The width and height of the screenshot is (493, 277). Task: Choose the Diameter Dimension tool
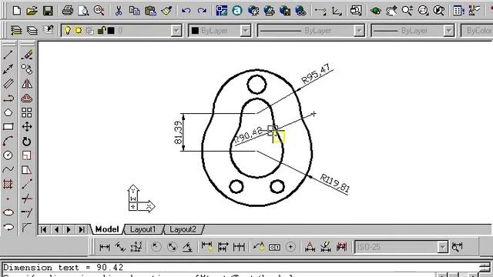pyautogui.click(x=172, y=247)
